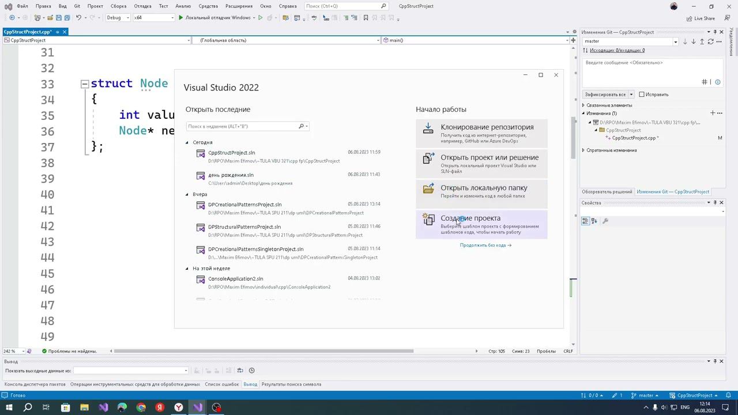This screenshot has width=738, height=415.
Task: Collapse the struct Node code block
Action: pos(85,84)
